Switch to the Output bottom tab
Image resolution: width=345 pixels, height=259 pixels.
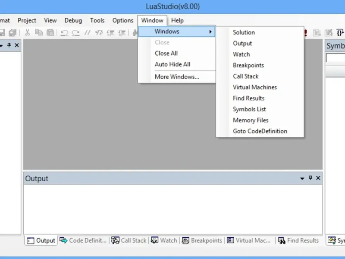[41, 240]
